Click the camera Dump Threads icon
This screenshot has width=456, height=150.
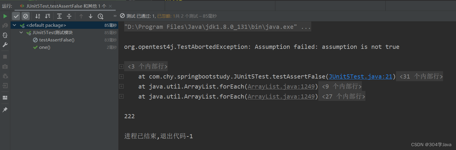(x=5, y=67)
